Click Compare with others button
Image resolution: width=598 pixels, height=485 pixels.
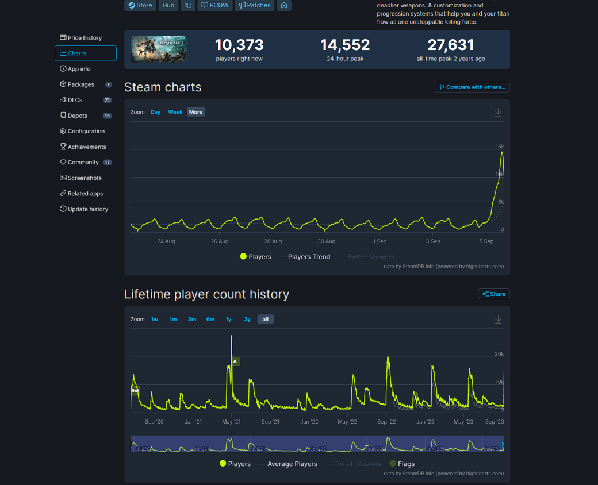tap(471, 87)
